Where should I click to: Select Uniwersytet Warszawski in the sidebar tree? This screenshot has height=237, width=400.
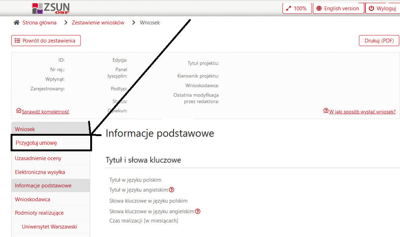50,226
